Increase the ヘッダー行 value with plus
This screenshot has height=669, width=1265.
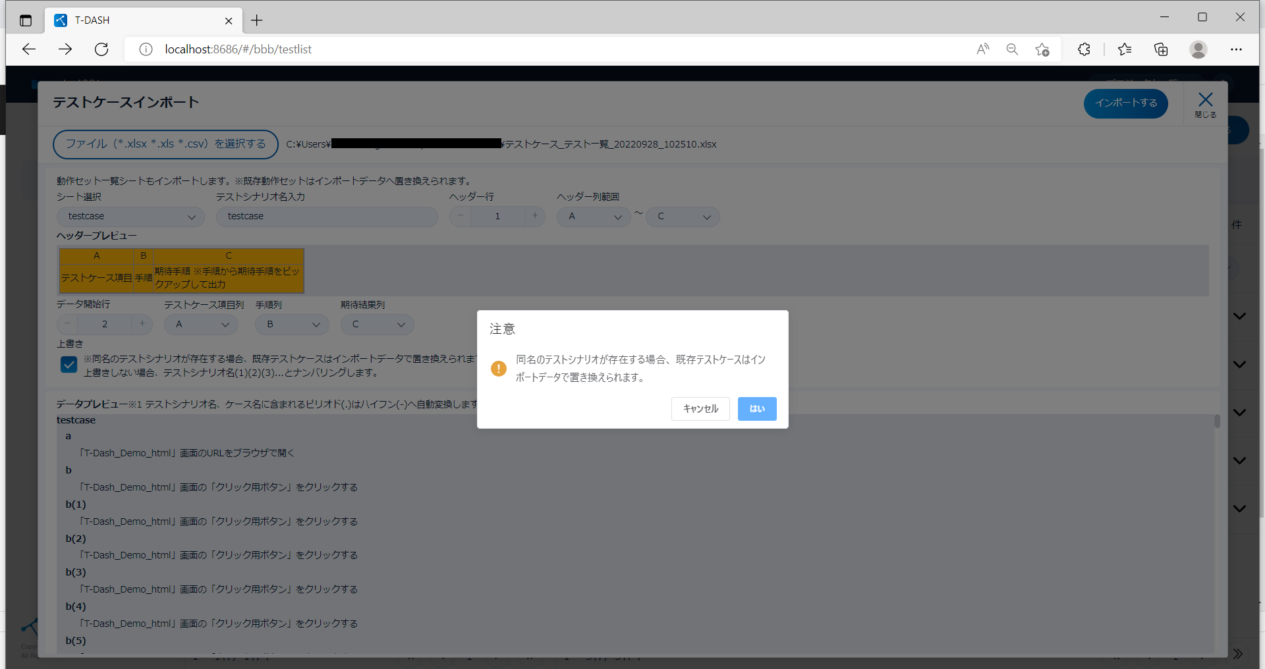[x=535, y=216]
